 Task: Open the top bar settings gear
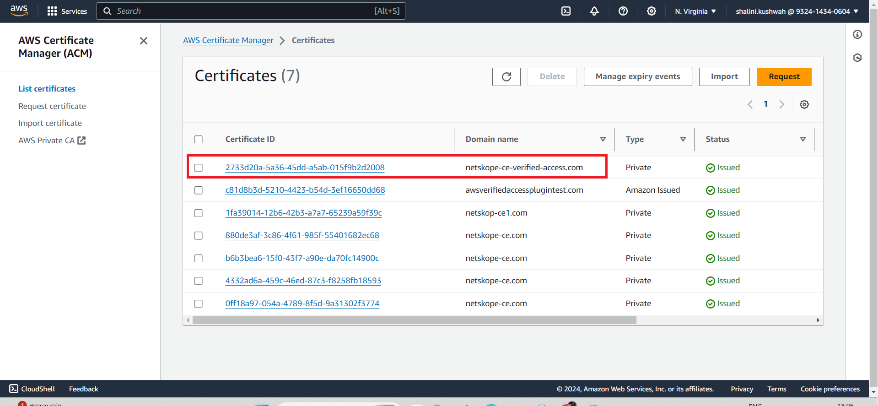652,11
